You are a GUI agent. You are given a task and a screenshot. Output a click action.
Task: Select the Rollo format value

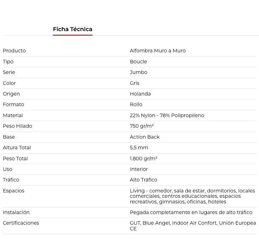136,104
